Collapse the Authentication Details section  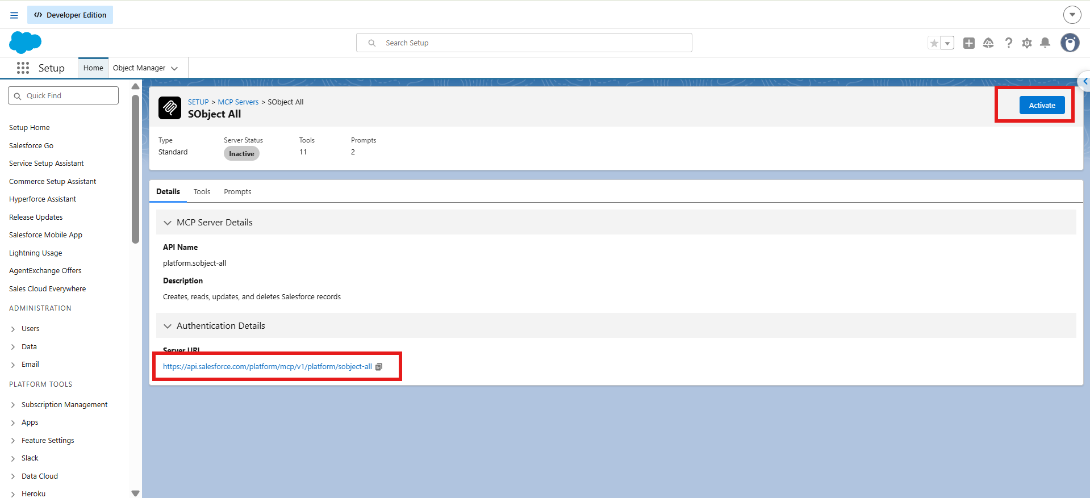point(168,326)
